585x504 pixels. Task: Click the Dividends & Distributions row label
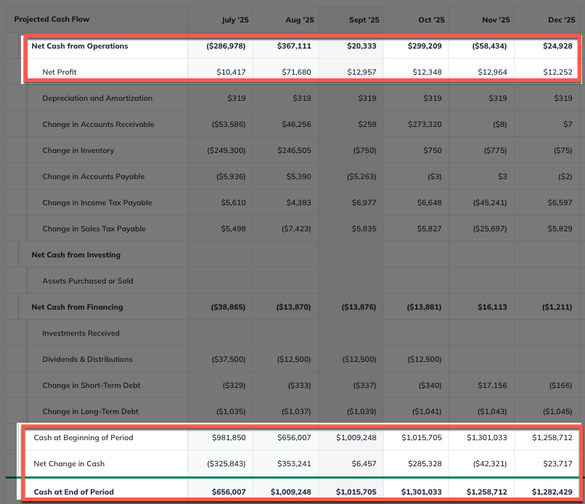tap(87, 359)
